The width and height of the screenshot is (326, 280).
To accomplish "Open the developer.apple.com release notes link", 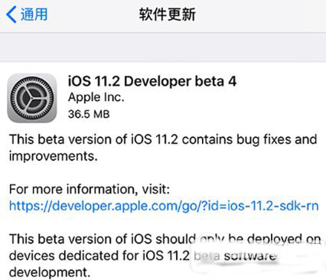I will pos(164,206).
